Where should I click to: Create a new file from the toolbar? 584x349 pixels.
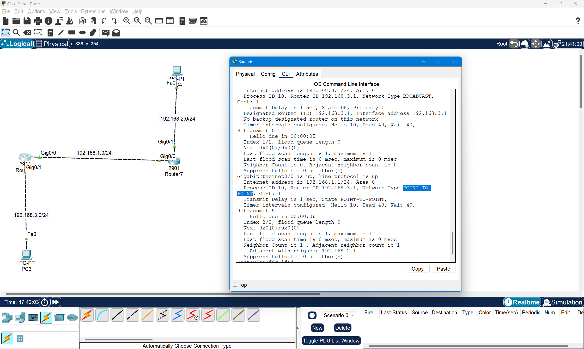pyautogui.click(x=5, y=21)
